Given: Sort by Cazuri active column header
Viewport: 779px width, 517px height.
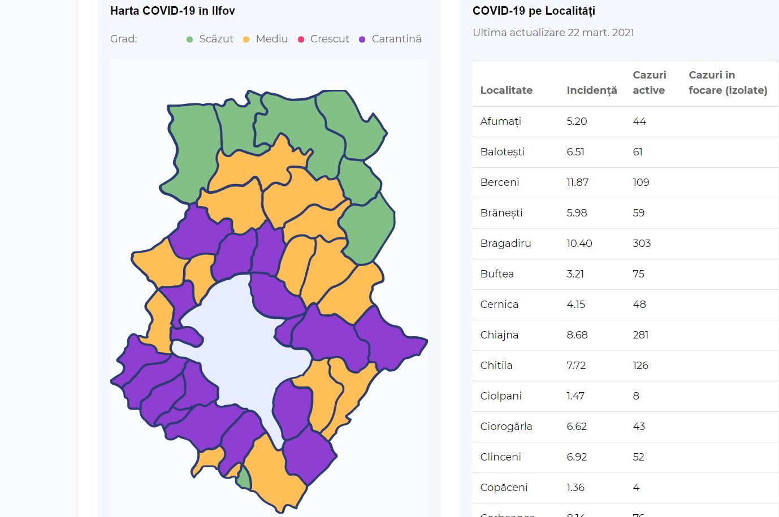Looking at the screenshot, I should coord(650,82).
